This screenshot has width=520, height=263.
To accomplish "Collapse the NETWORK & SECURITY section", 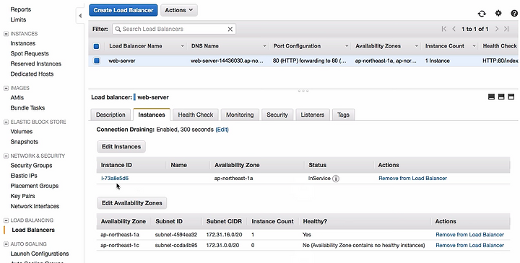I will 6,156.
